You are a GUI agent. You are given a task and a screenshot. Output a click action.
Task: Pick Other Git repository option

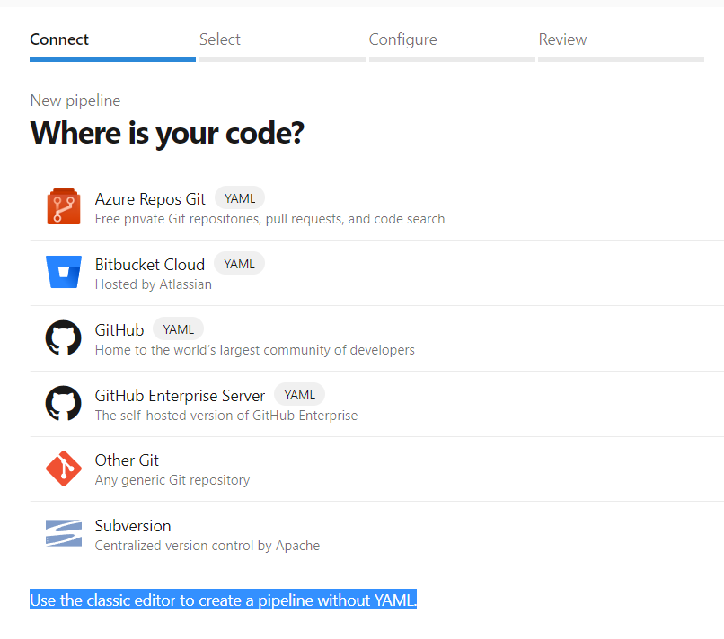376,469
